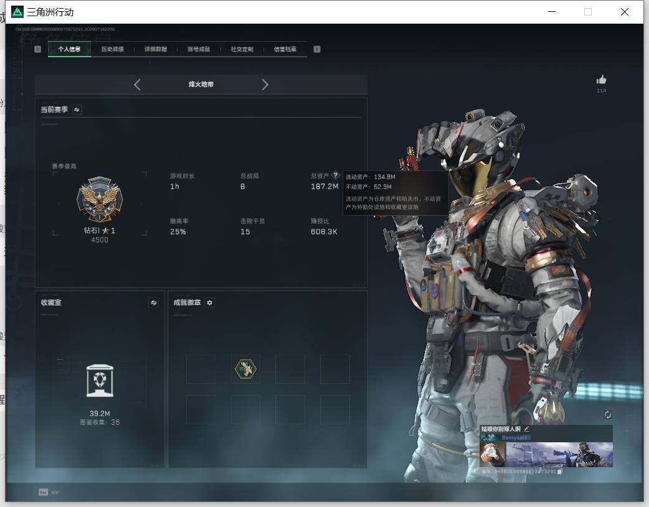Click the question mark next to 总资产
The width and height of the screenshot is (649, 507).
pyautogui.click(x=336, y=175)
